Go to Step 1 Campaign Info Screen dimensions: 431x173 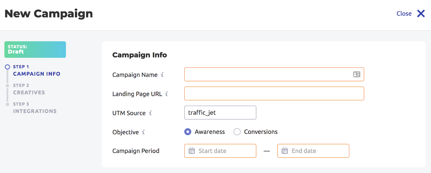(37, 70)
